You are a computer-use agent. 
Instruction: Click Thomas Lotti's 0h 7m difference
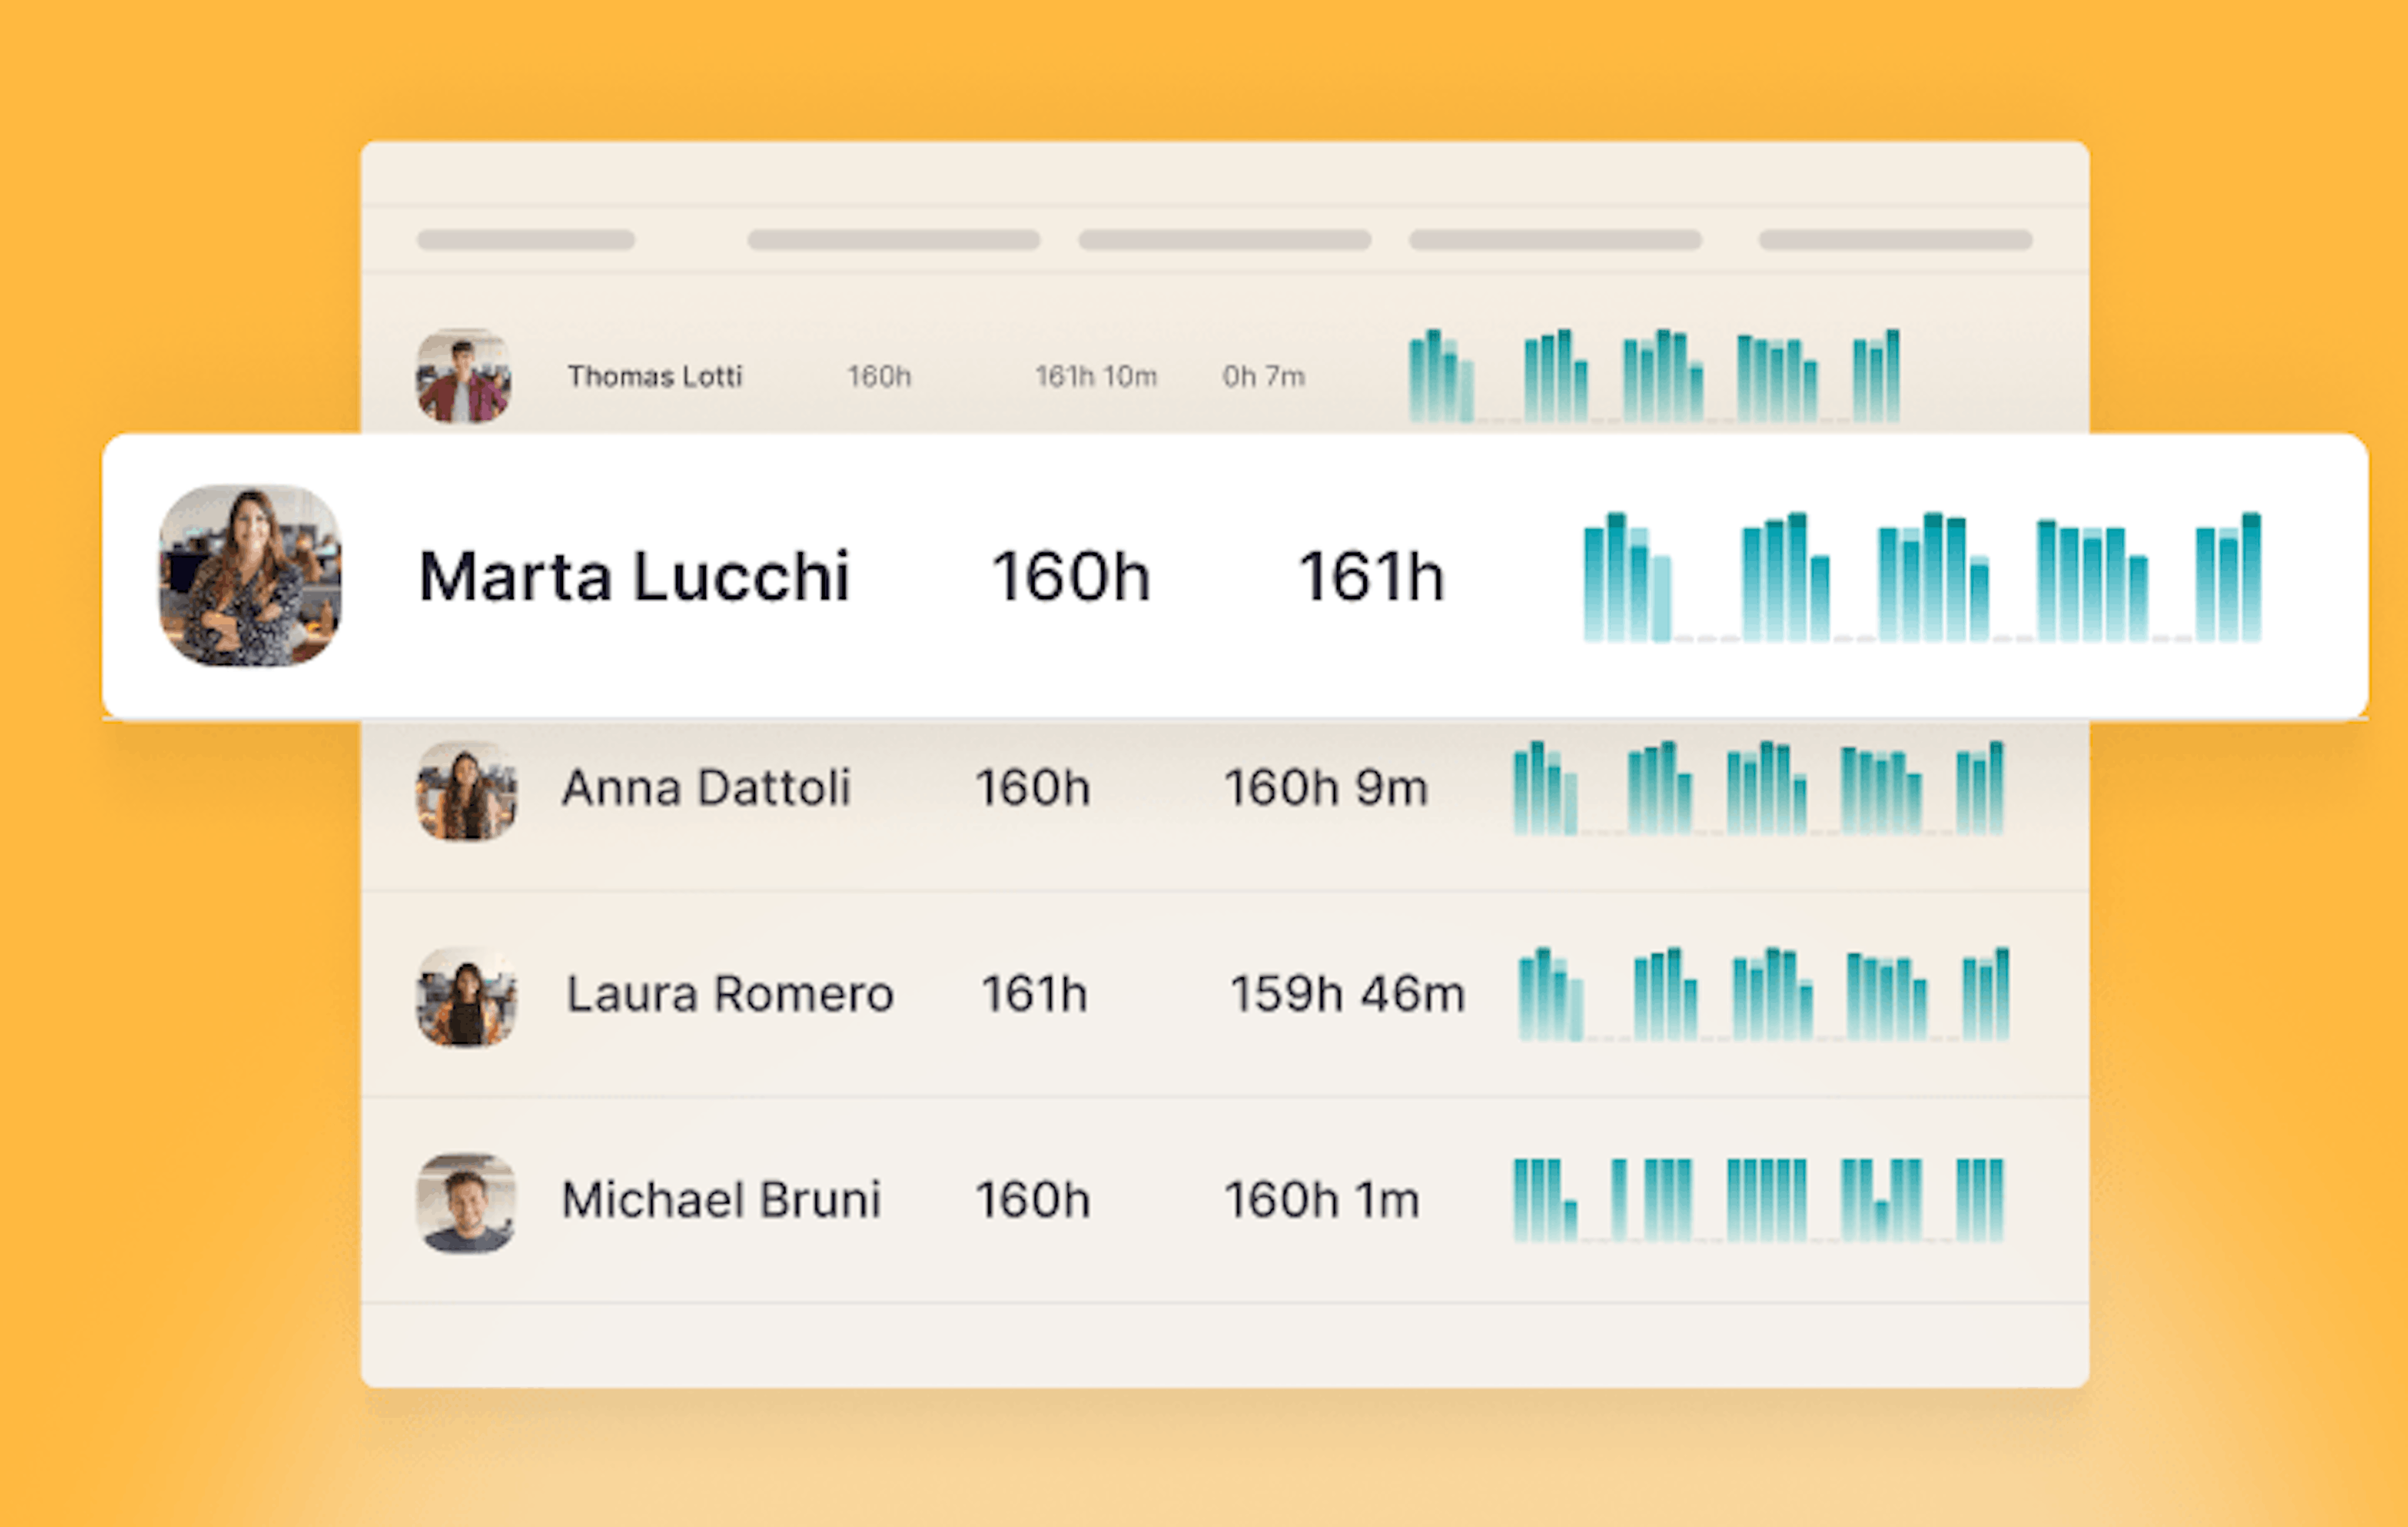coord(1263,377)
